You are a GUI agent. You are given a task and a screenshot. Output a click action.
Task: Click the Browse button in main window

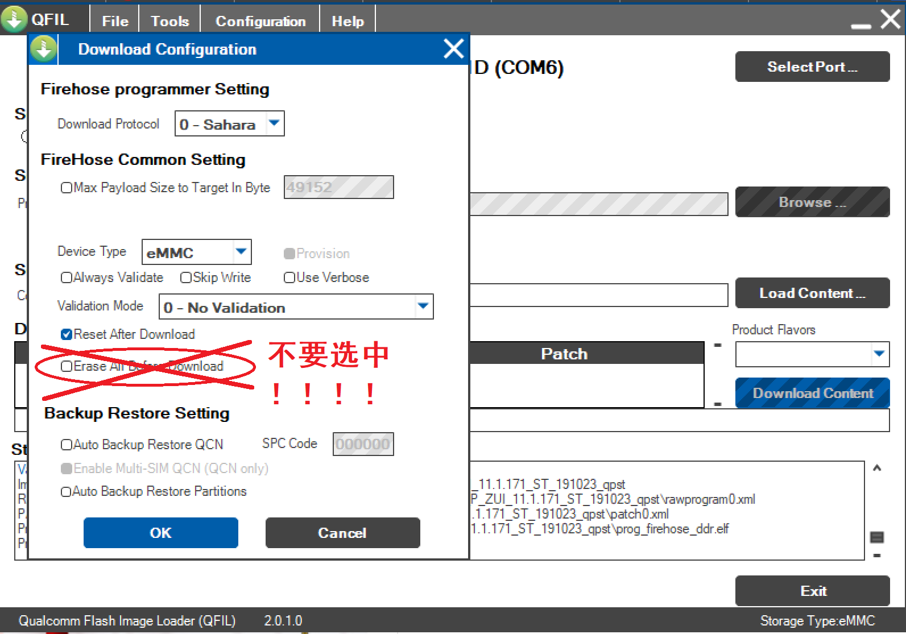point(812,202)
